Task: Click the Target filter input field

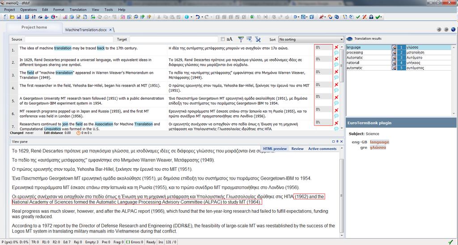Action: click(174, 39)
